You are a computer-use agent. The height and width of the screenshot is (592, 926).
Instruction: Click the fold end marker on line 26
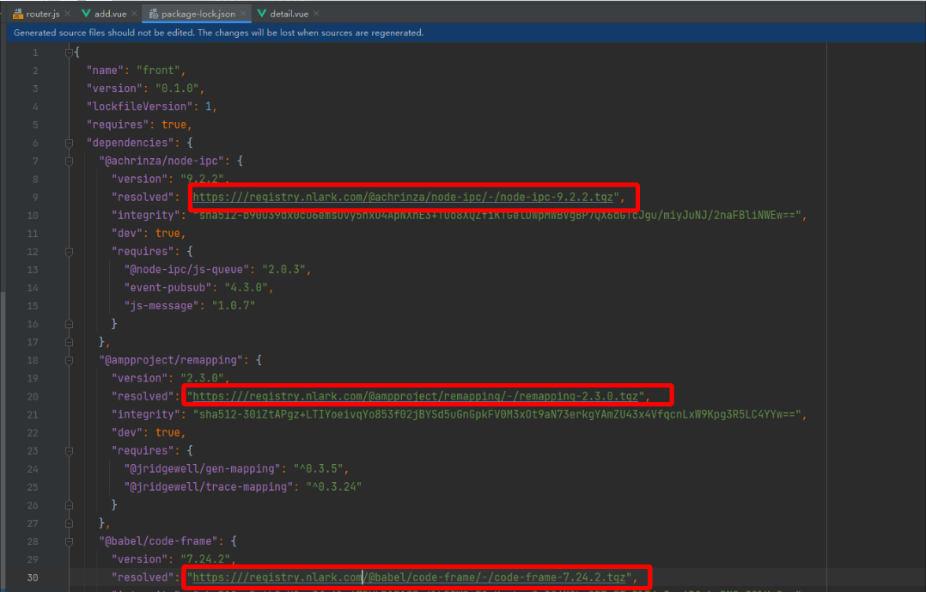(x=69, y=505)
